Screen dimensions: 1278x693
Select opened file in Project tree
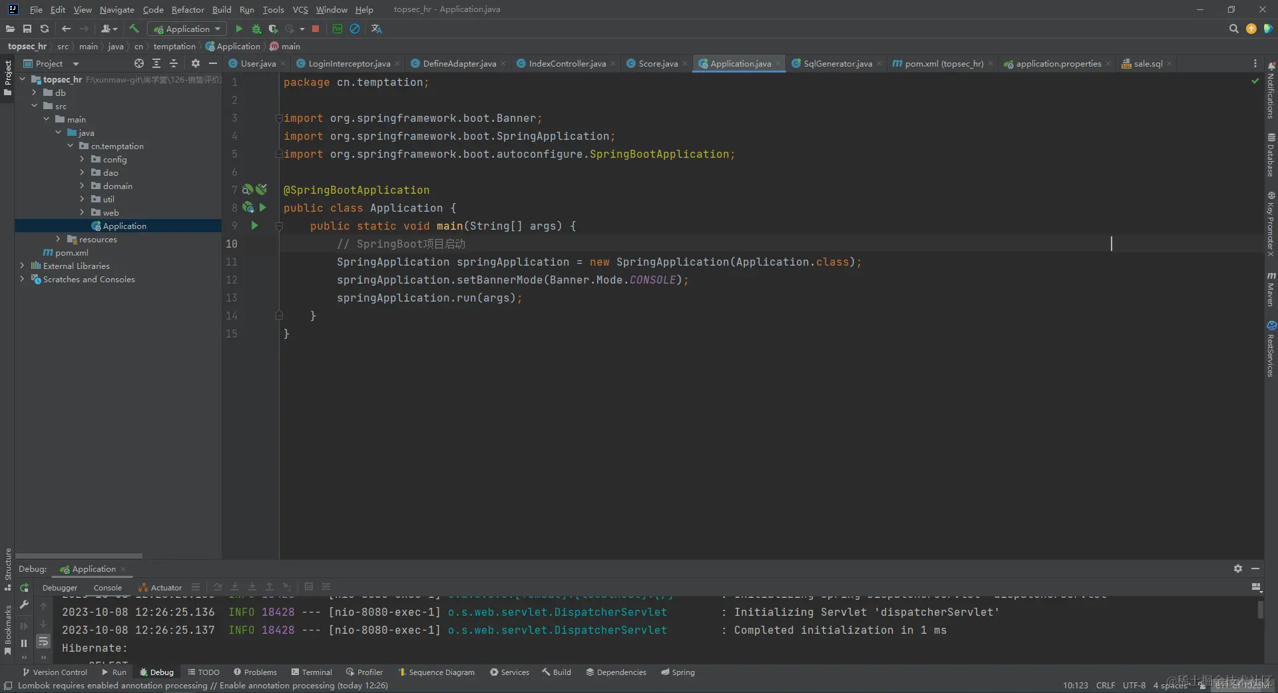click(x=138, y=63)
